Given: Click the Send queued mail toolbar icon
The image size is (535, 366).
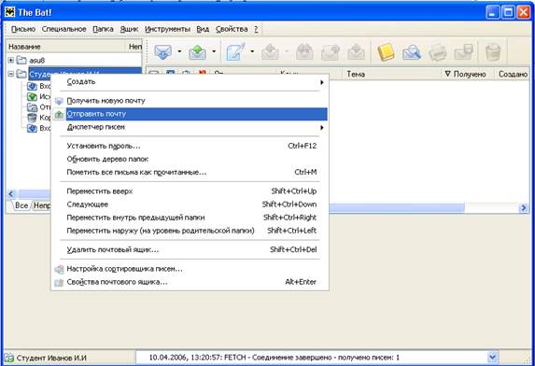Looking at the screenshot, I should tap(198, 52).
